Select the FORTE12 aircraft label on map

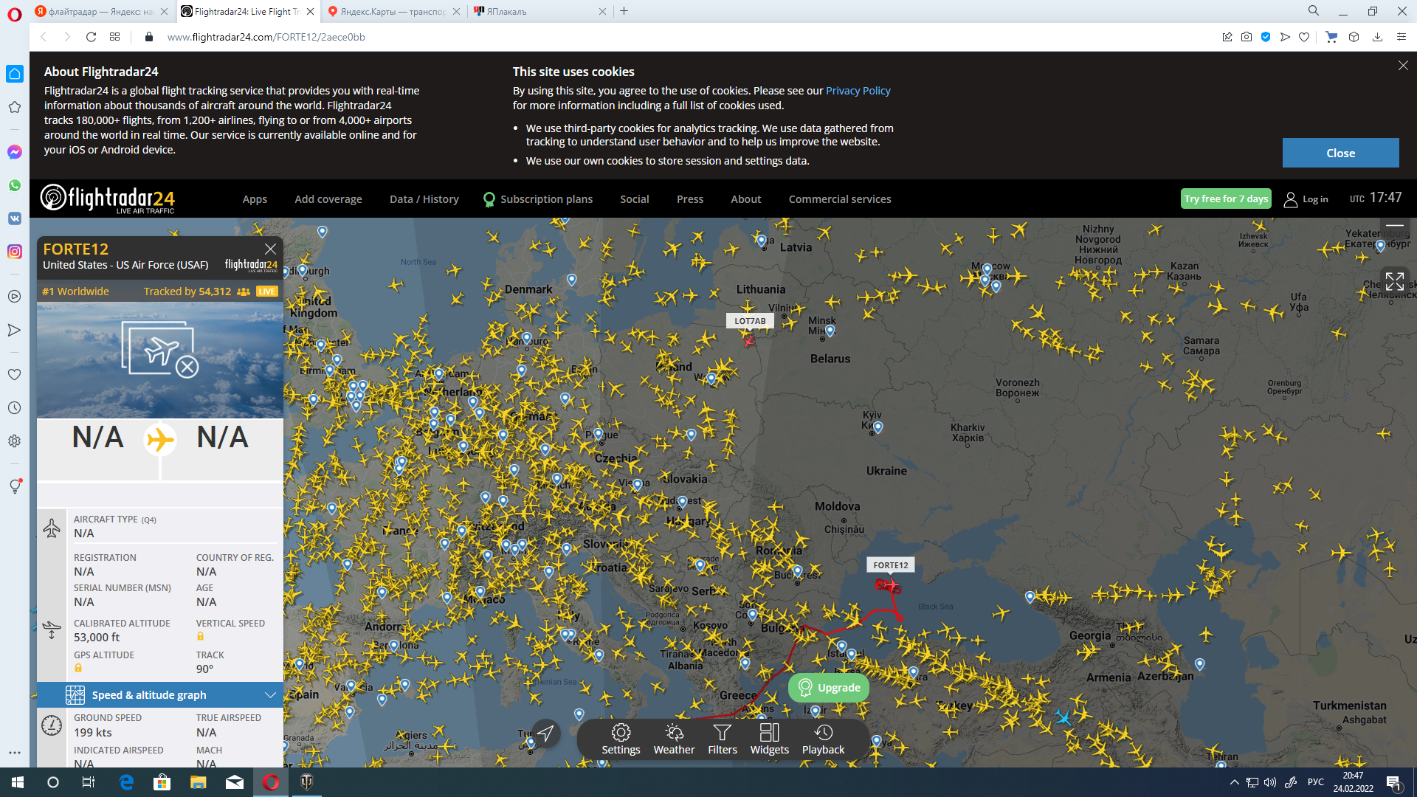click(890, 565)
